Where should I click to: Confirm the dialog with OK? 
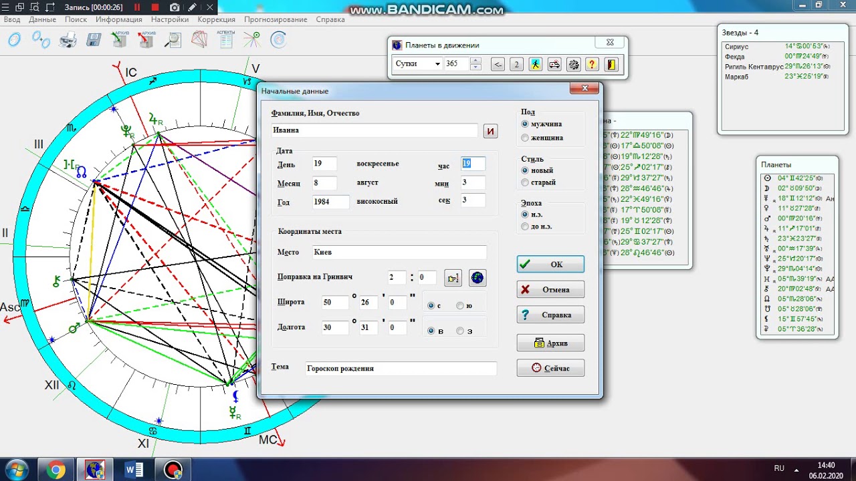(550, 264)
